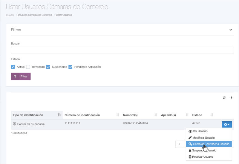The height and width of the screenshot is (164, 239).
Task: Click the refresh table icon
Action: tap(224, 98)
